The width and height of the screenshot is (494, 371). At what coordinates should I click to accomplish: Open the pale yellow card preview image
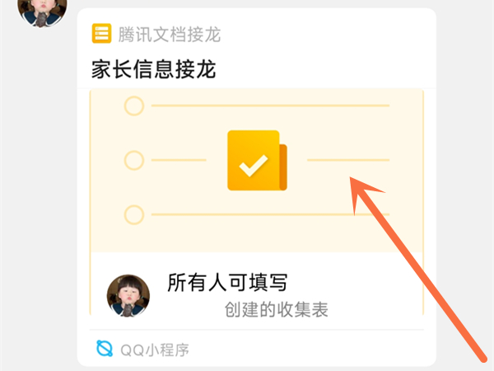tap(257, 171)
